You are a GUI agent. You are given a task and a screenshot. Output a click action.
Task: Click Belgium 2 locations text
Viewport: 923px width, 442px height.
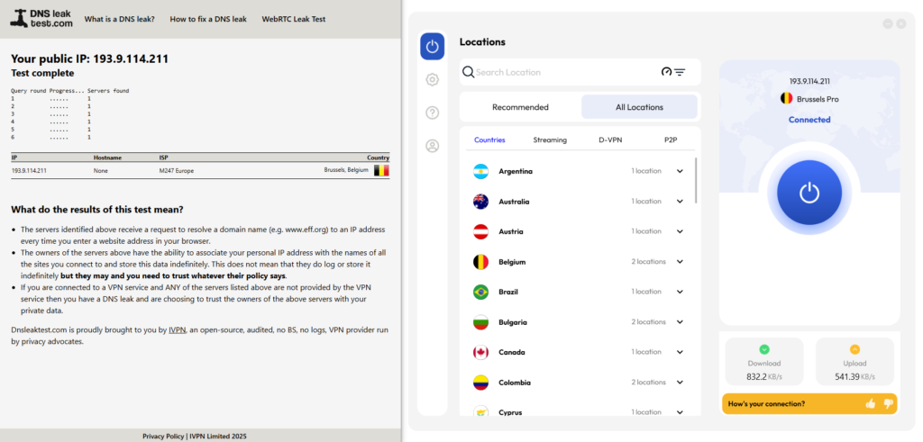click(649, 262)
